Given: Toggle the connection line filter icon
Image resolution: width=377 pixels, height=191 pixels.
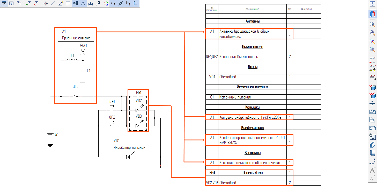Looking at the screenshot, I should [x=113, y=3].
